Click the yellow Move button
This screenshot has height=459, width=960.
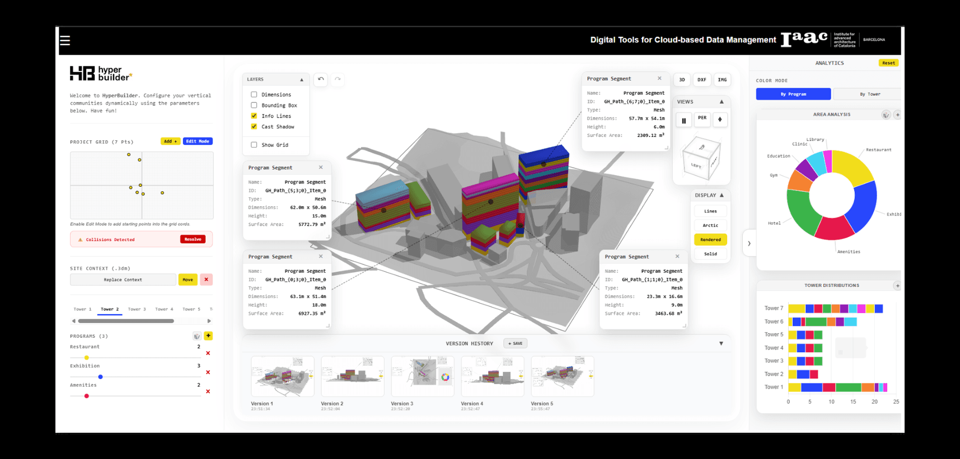point(188,280)
